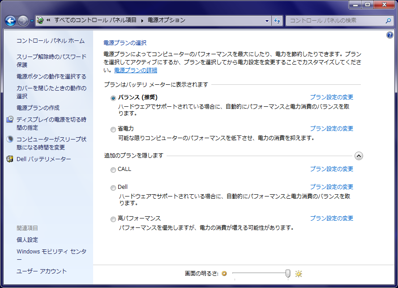This screenshot has width=398, height=288.
Task: Select the バランス (推奨) power plan
Action: (113, 98)
